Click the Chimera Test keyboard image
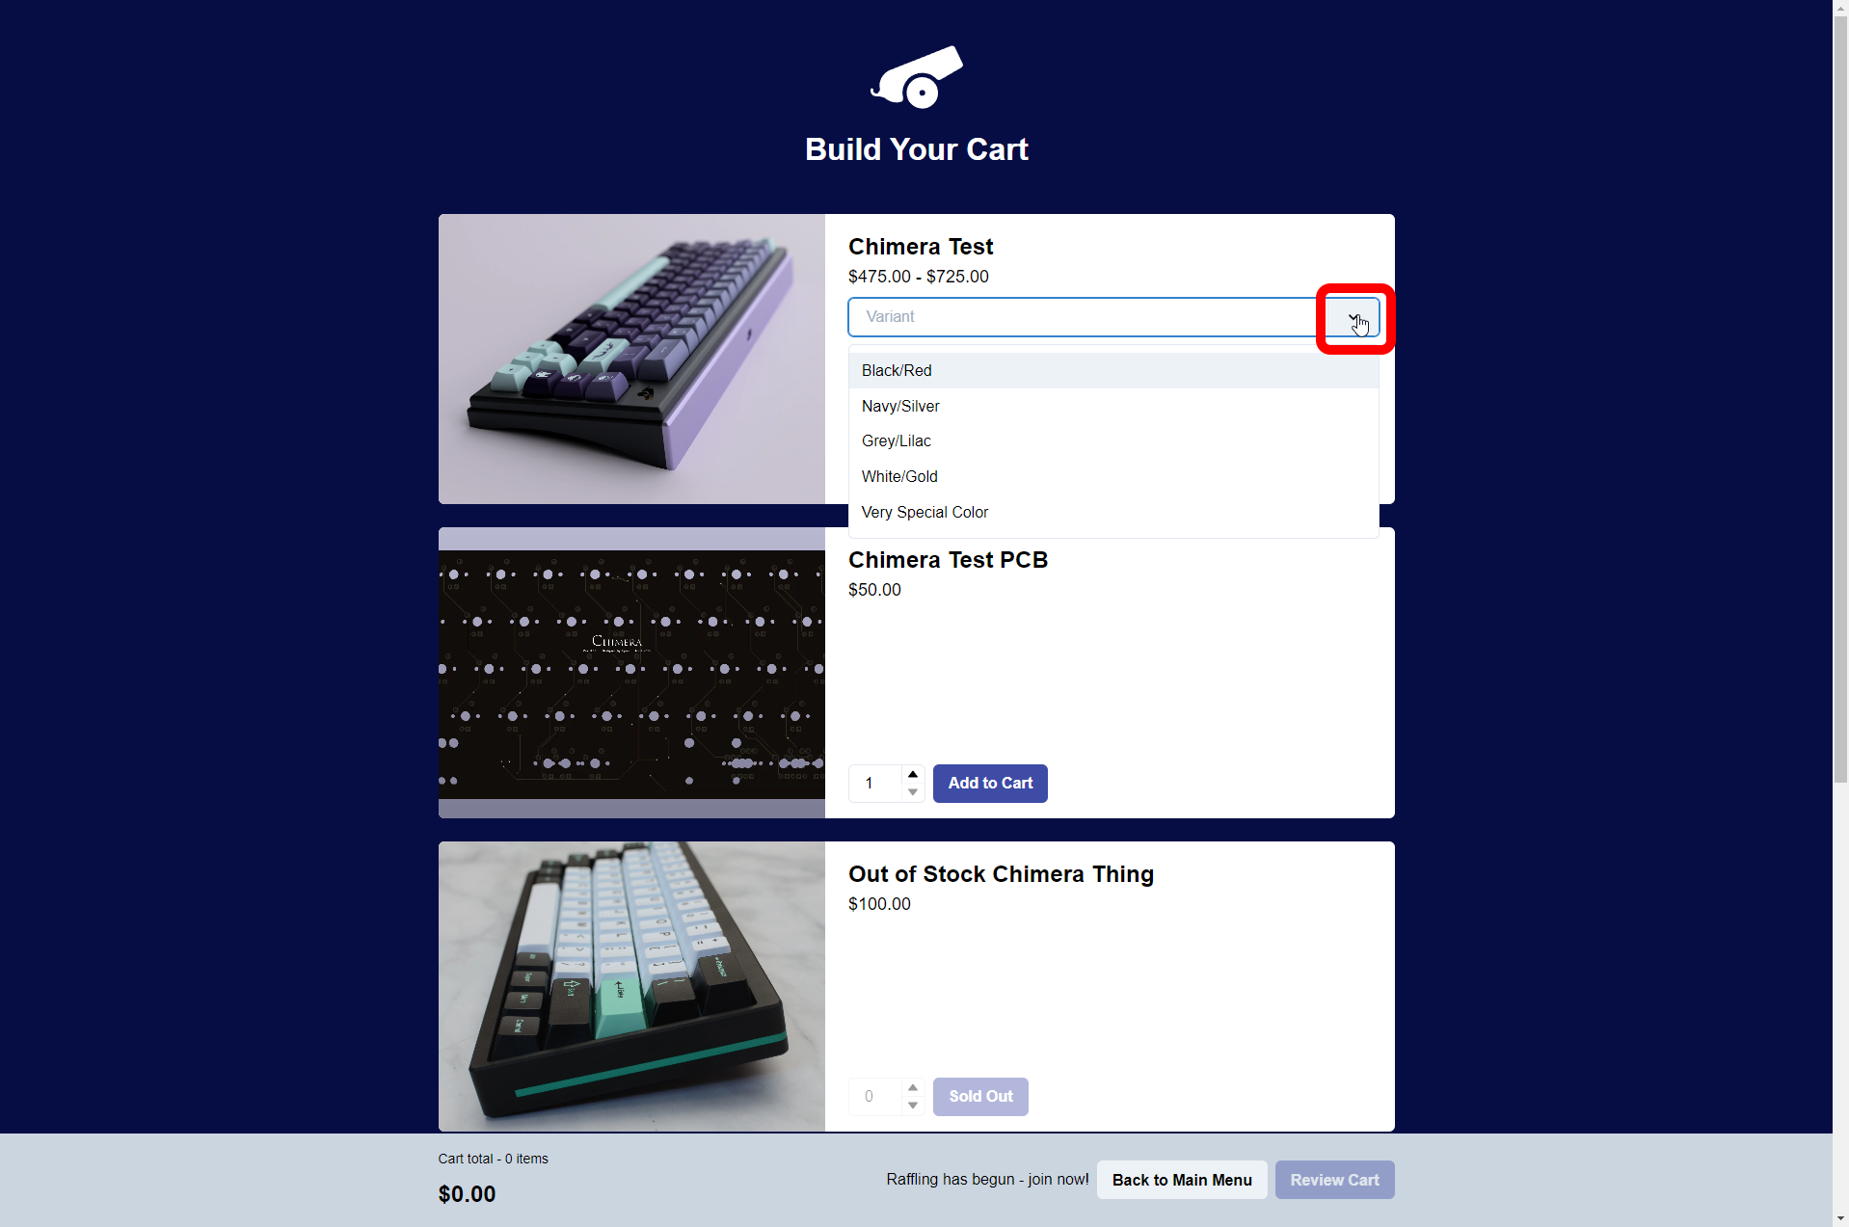 tap(631, 359)
